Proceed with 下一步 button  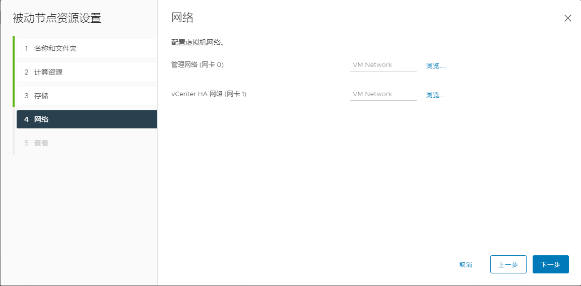tap(551, 264)
